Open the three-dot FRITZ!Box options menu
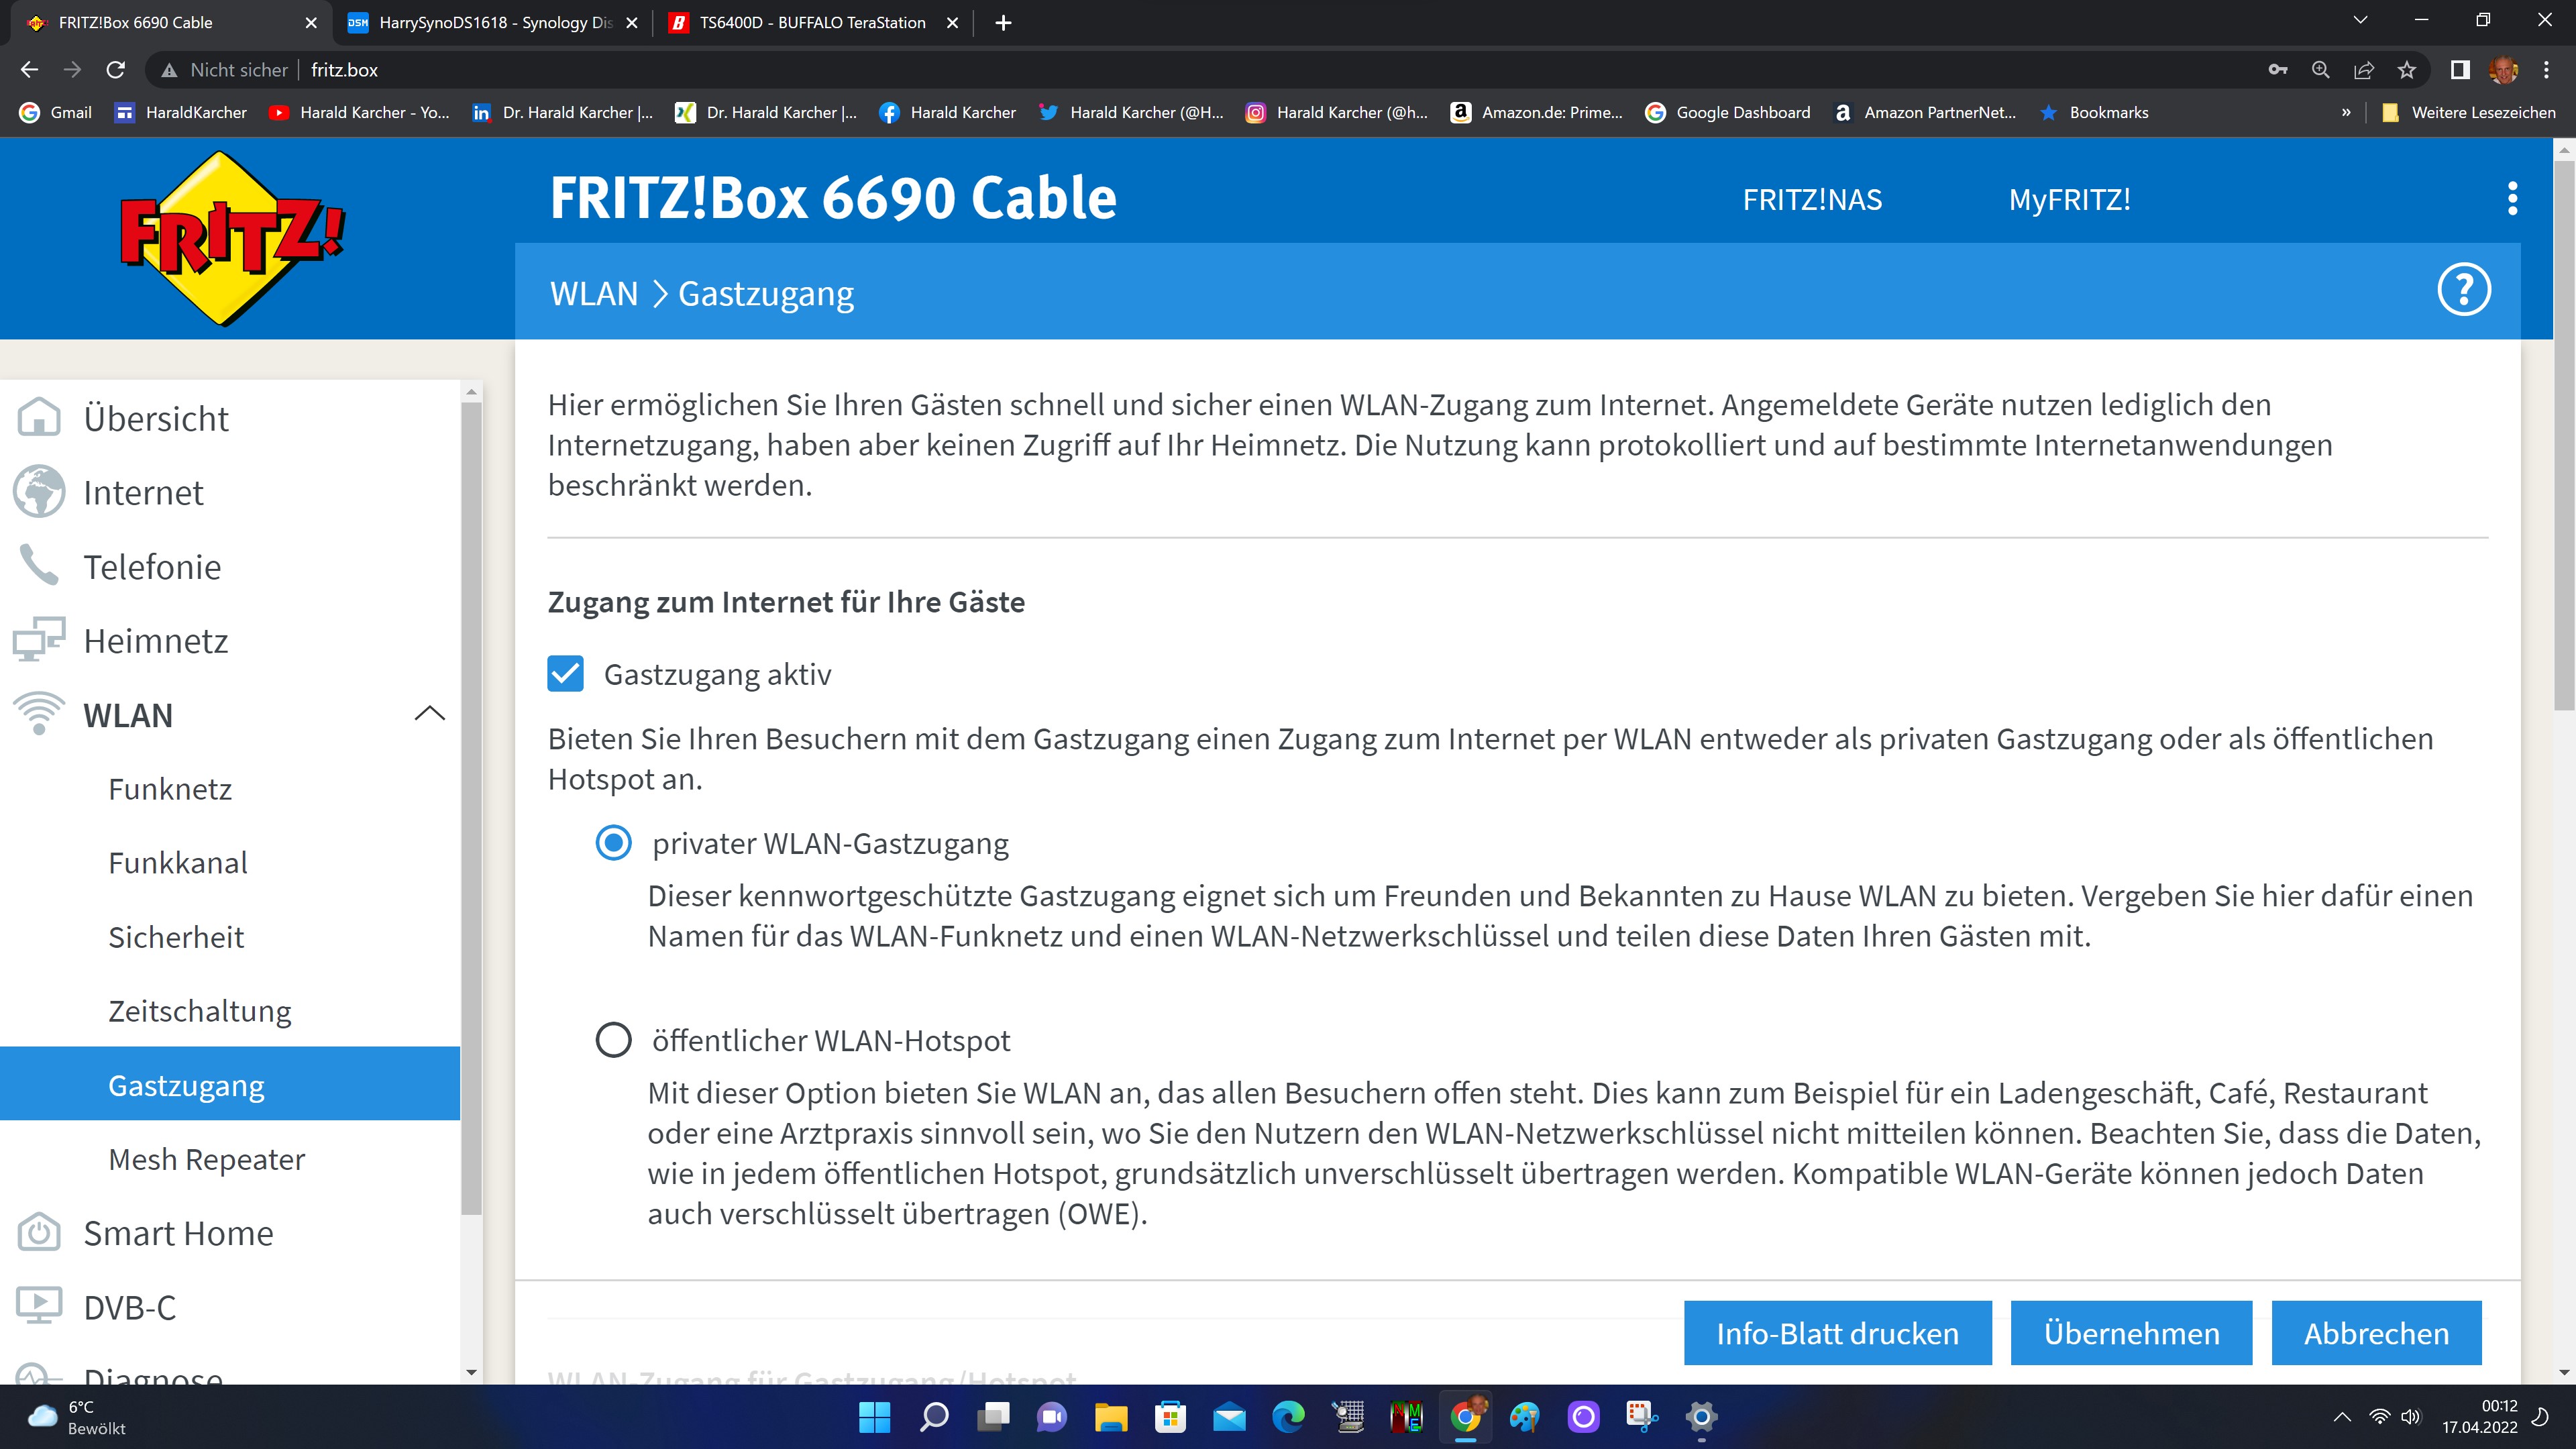Image resolution: width=2576 pixels, height=1449 pixels. [2512, 199]
